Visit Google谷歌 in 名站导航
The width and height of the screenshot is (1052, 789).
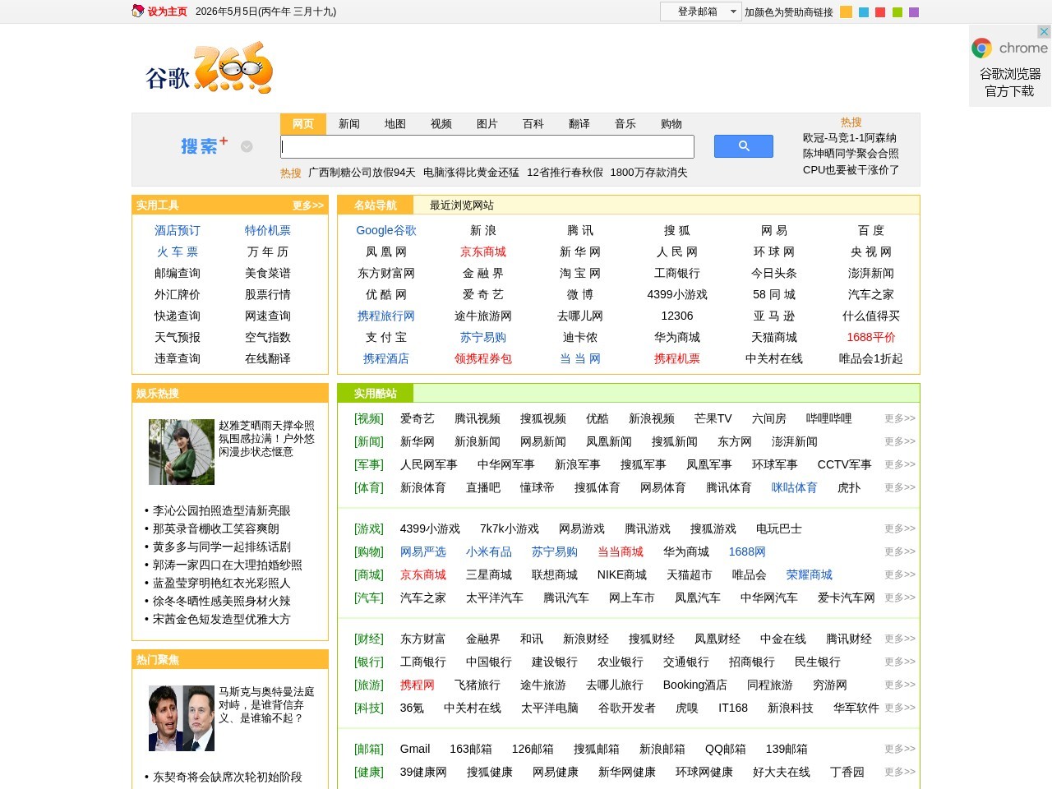click(386, 230)
